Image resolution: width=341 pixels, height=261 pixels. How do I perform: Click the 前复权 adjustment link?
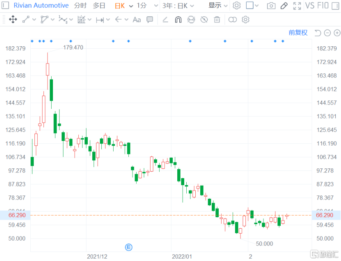click(x=298, y=33)
